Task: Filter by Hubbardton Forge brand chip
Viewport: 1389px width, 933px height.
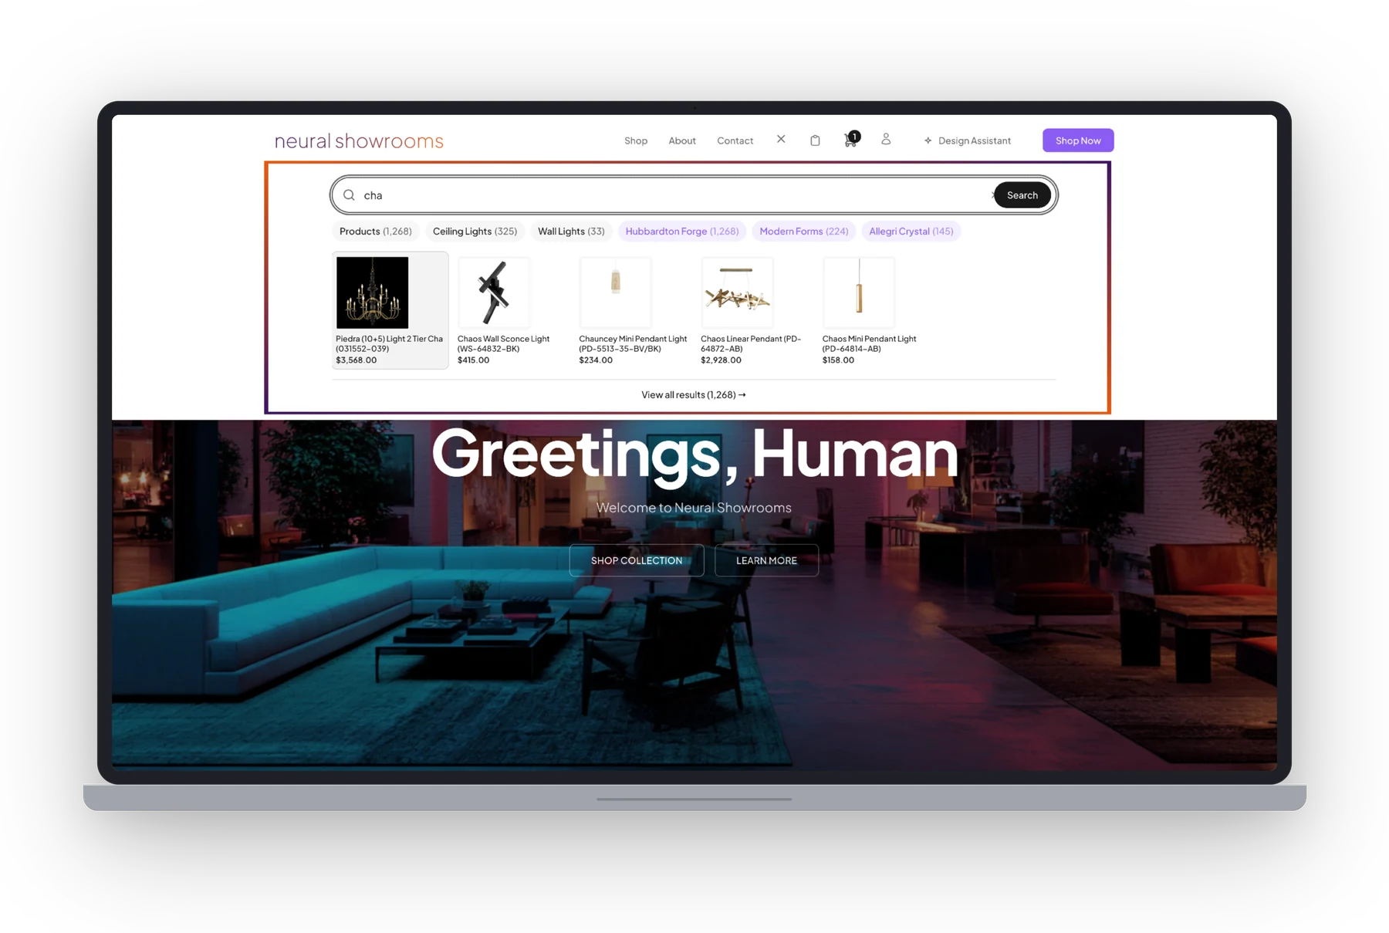Action: click(682, 232)
